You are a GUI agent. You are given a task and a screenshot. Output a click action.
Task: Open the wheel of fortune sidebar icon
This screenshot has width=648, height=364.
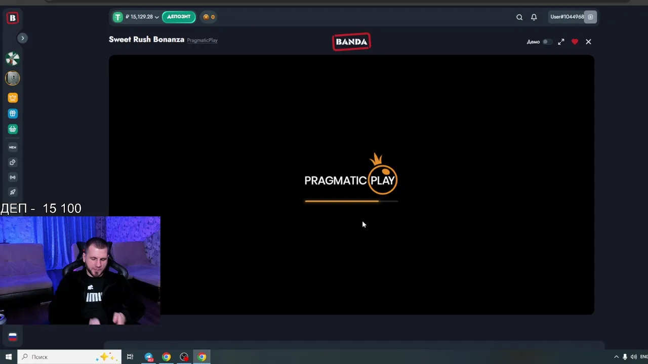[13, 59]
